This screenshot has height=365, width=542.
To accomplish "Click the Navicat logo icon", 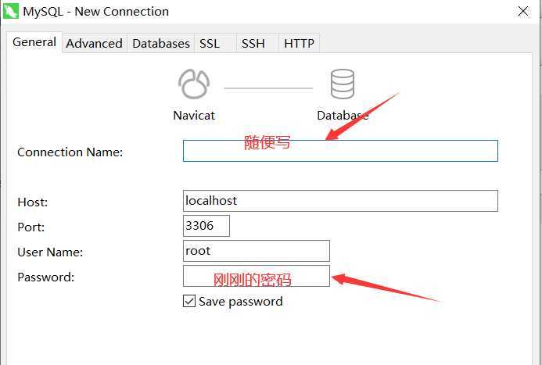I will pos(194,84).
